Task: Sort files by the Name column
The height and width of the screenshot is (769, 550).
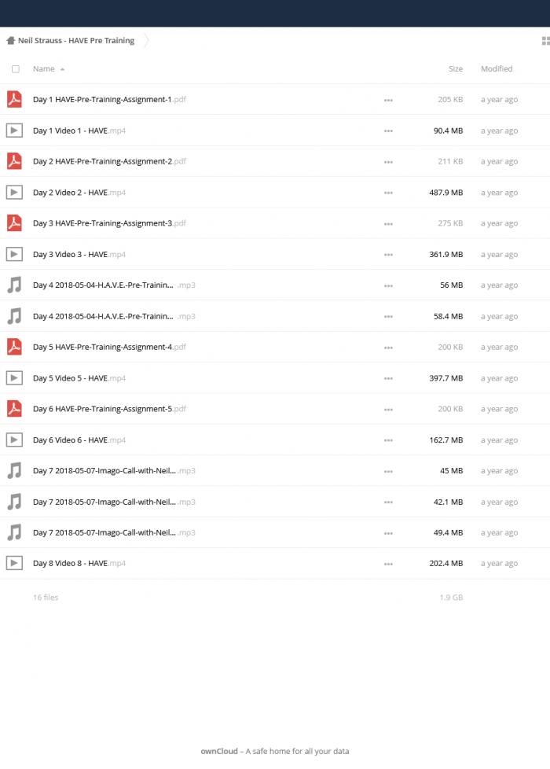Action: pos(44,69)
